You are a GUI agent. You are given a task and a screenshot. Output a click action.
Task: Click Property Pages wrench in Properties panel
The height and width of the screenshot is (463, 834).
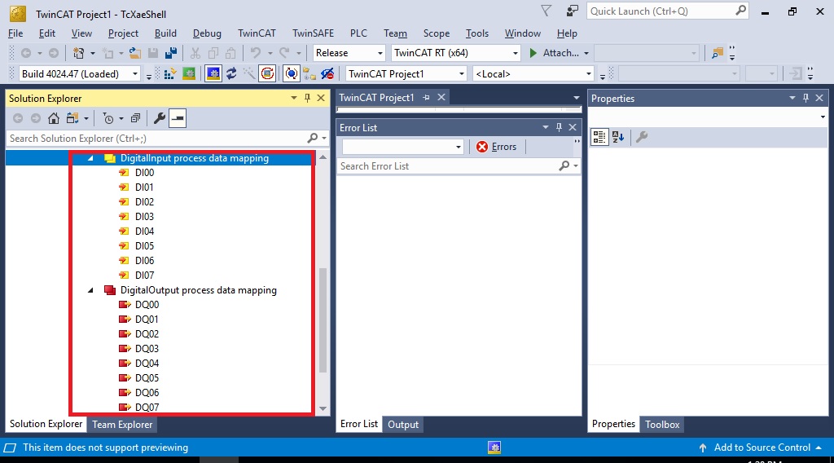[642, 137]
